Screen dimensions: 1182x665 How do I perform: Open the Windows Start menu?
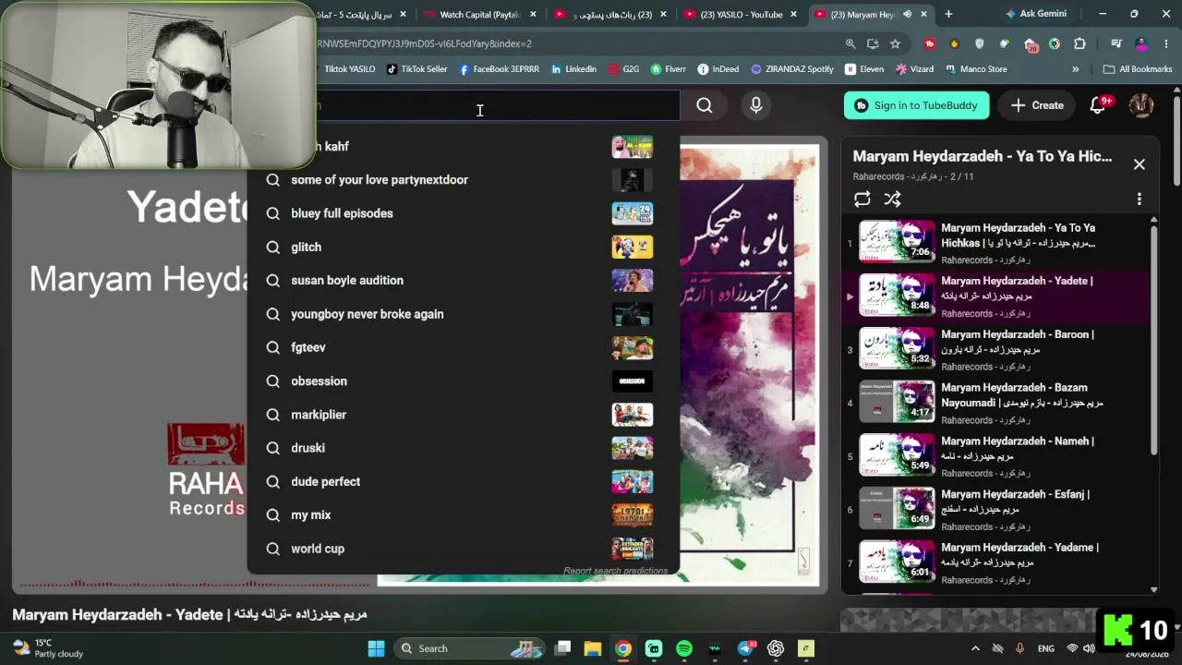376,648
